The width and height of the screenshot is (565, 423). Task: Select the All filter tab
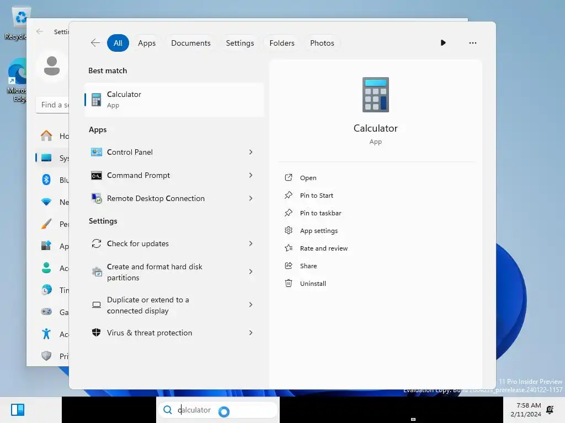click(x=118, y=43)
